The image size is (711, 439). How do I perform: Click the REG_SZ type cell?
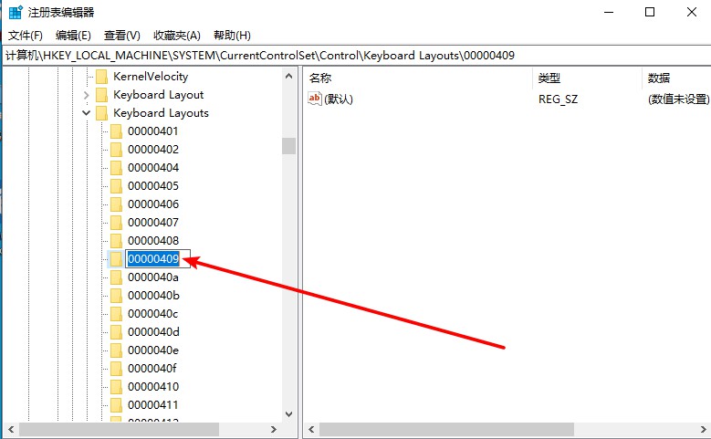[558, 99]
